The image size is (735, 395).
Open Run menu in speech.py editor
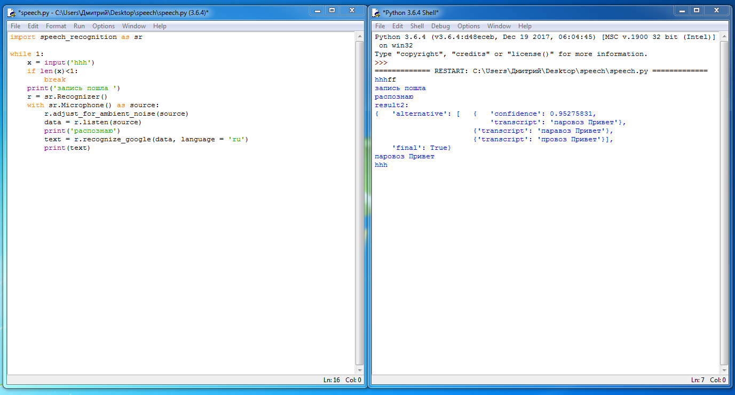point(79,26)
